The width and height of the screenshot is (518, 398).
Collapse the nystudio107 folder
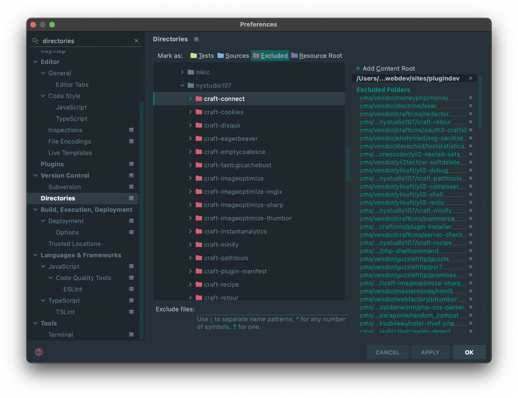click(182, 85)
